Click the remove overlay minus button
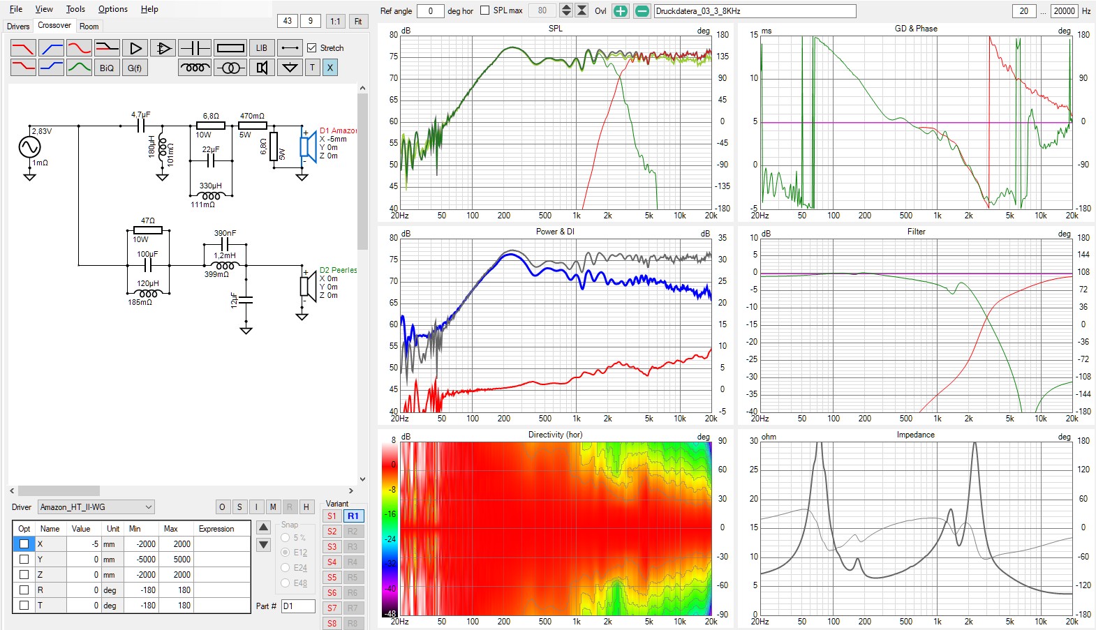The width and height of the screenshot is (1096, 630). (x=642, y=11)
